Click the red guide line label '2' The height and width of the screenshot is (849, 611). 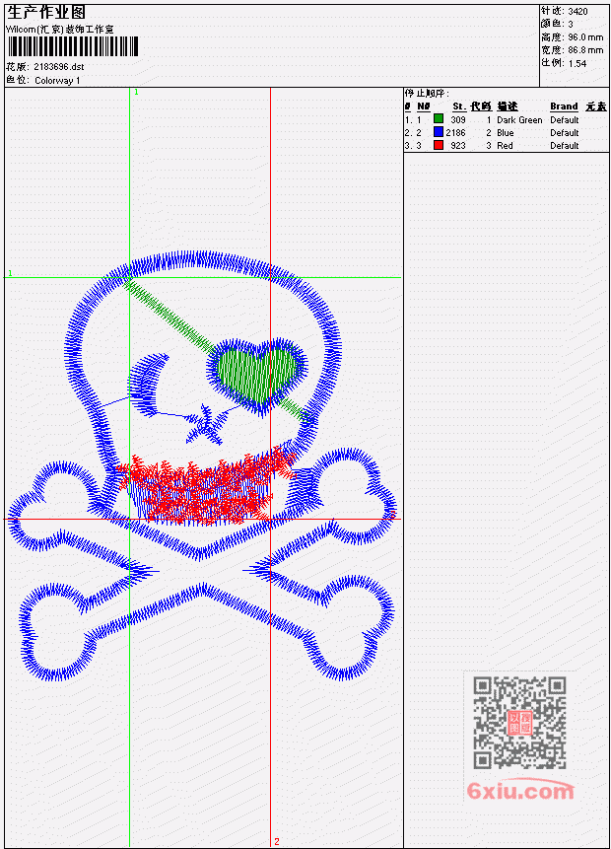coord(277,841)
